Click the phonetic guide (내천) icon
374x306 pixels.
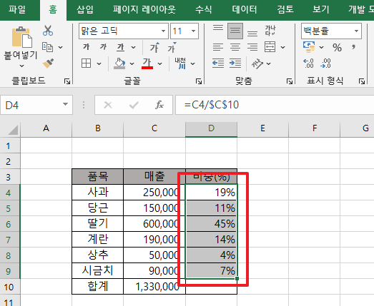[180, 63]
